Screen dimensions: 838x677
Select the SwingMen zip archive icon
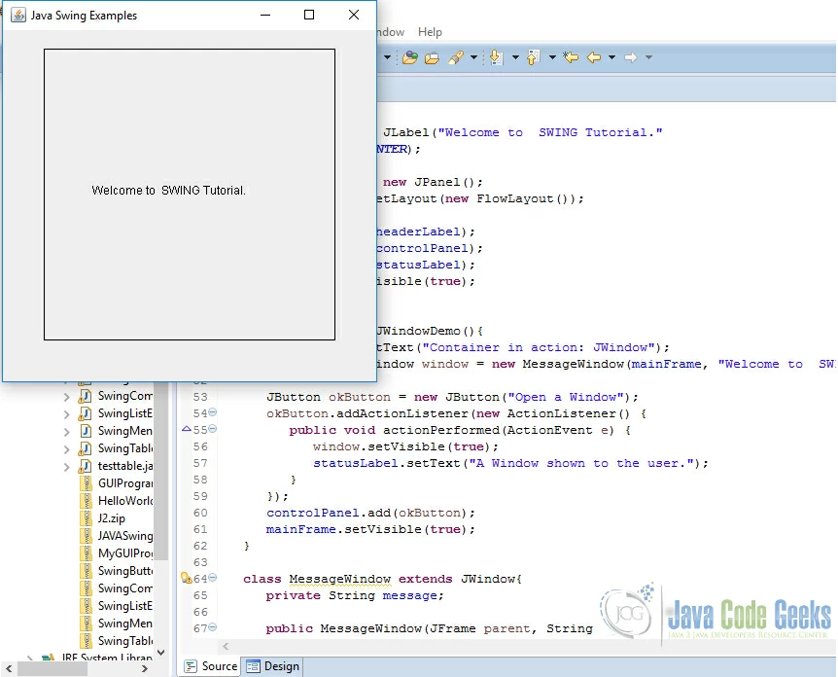coord(86,624)
